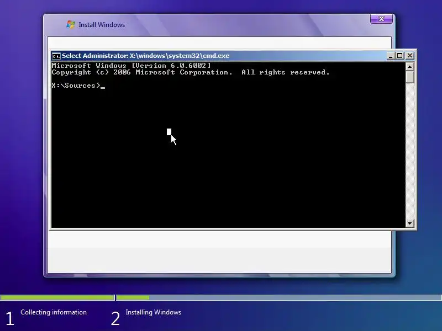Maximize the command prompt window

click(x=399, y=56)
